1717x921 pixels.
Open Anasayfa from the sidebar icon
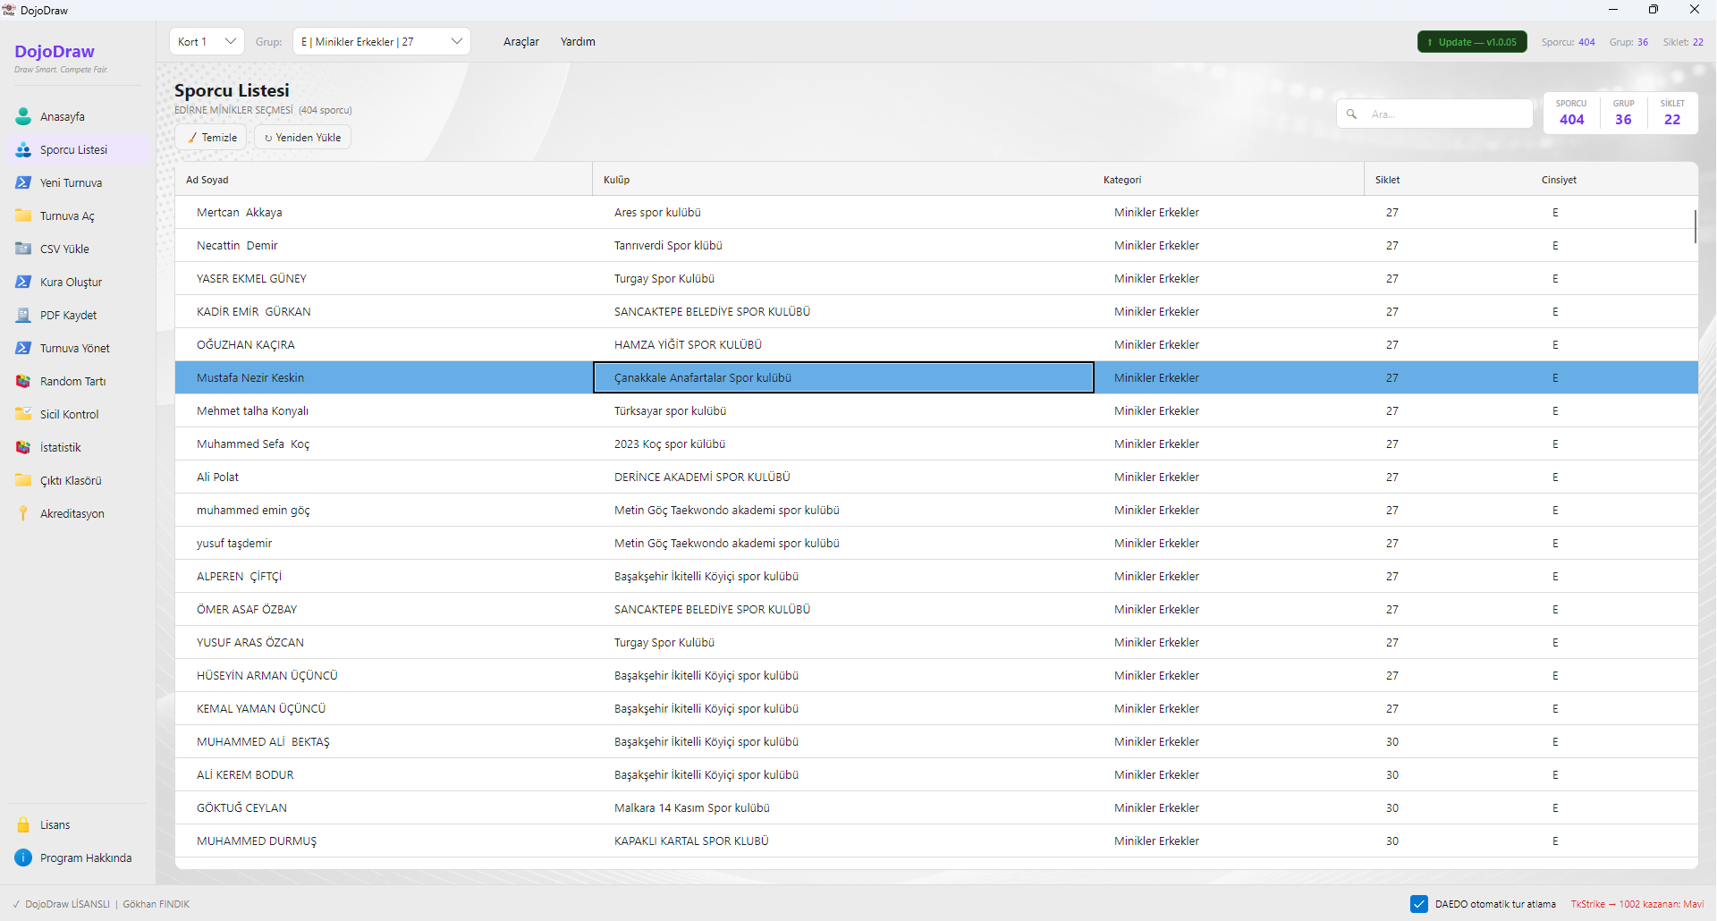point(23,116)
